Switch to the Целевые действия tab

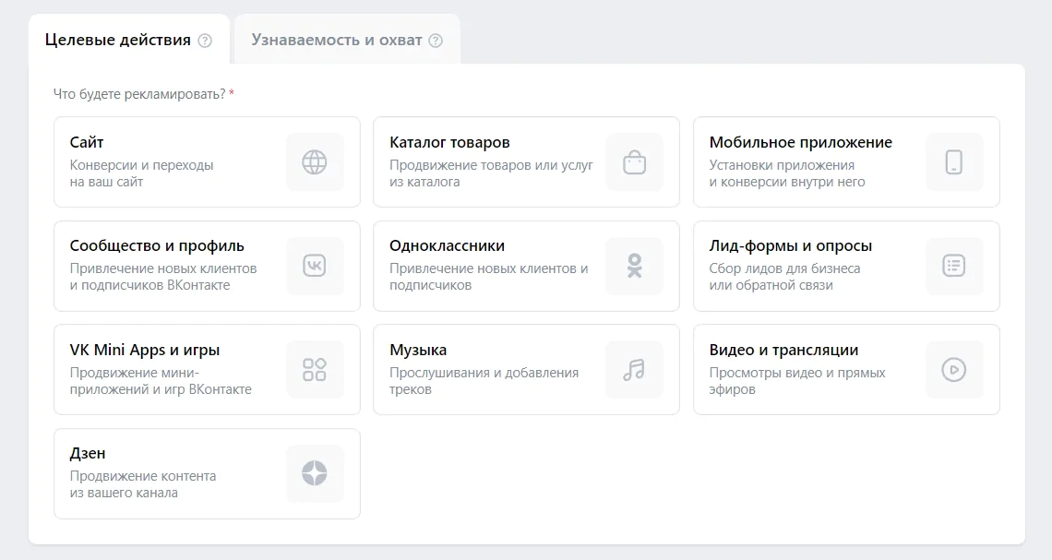tap(129, 40)
